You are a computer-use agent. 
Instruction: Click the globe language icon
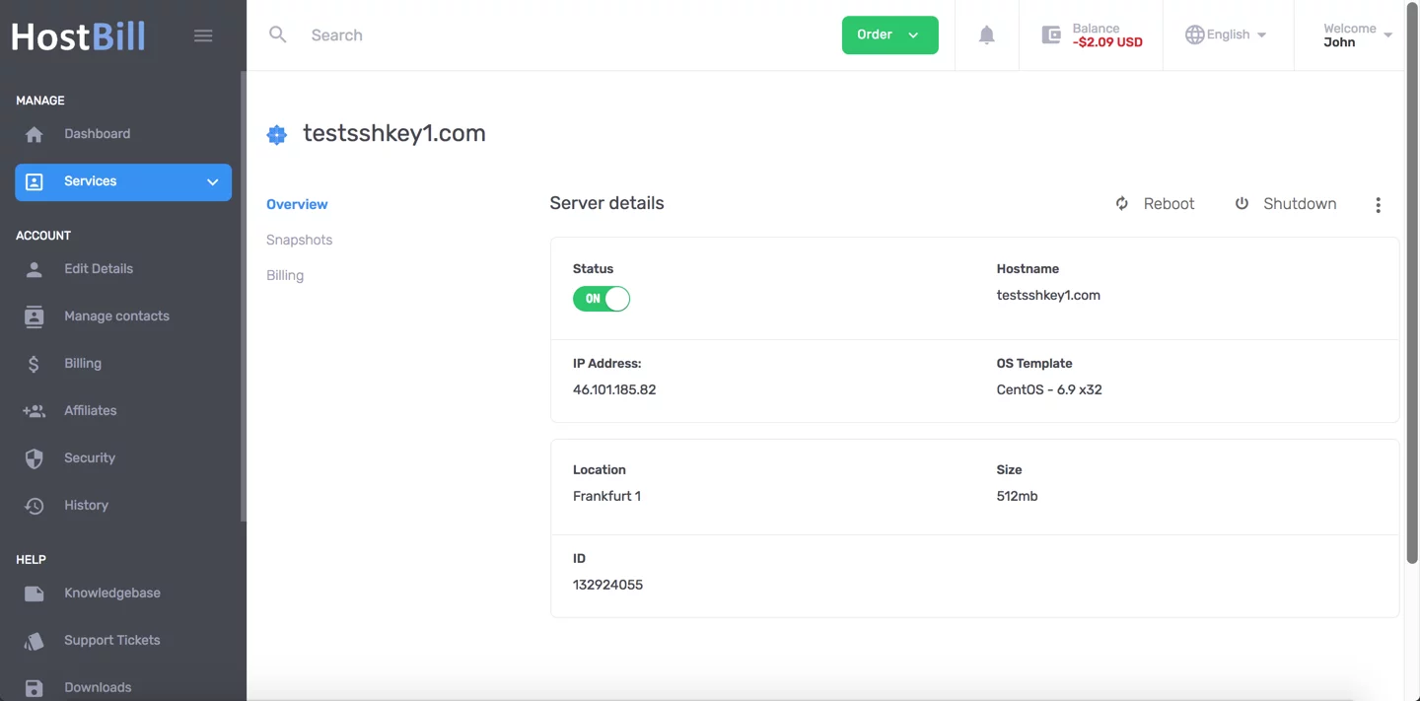click(1194, 35)
